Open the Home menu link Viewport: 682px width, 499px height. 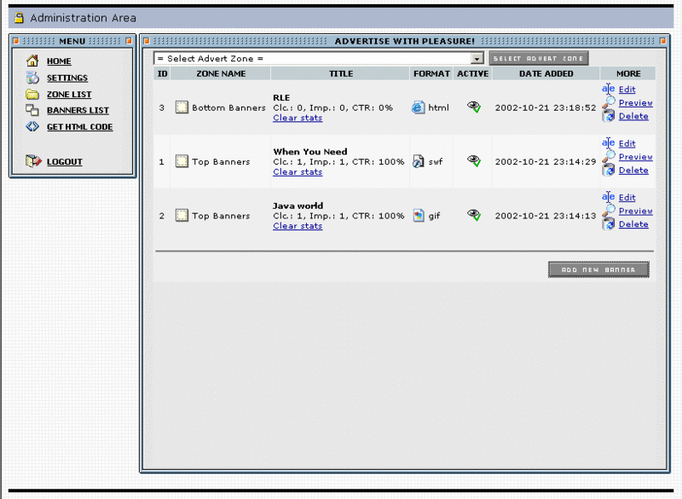click(x=59, y=61)
